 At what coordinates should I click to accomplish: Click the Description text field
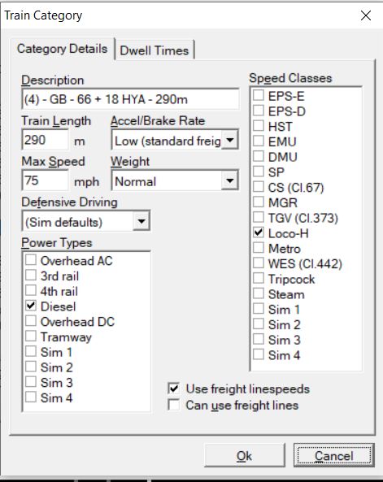(x=130, y=99)
